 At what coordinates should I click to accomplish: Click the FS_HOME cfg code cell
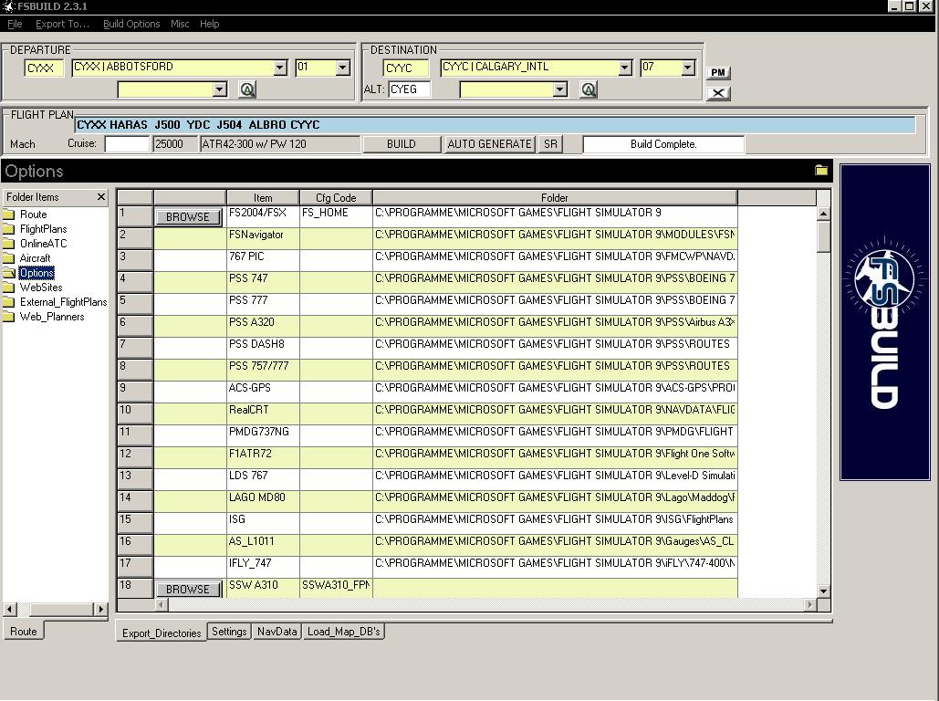[336, 216]
